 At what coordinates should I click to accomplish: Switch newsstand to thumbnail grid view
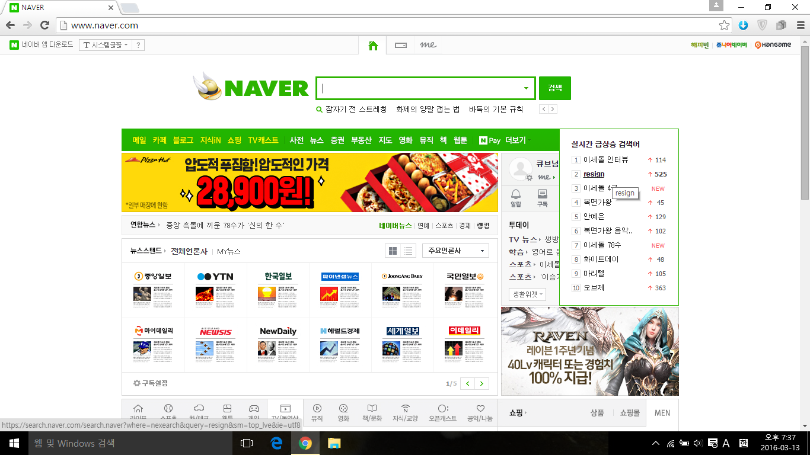click(393, 251)
